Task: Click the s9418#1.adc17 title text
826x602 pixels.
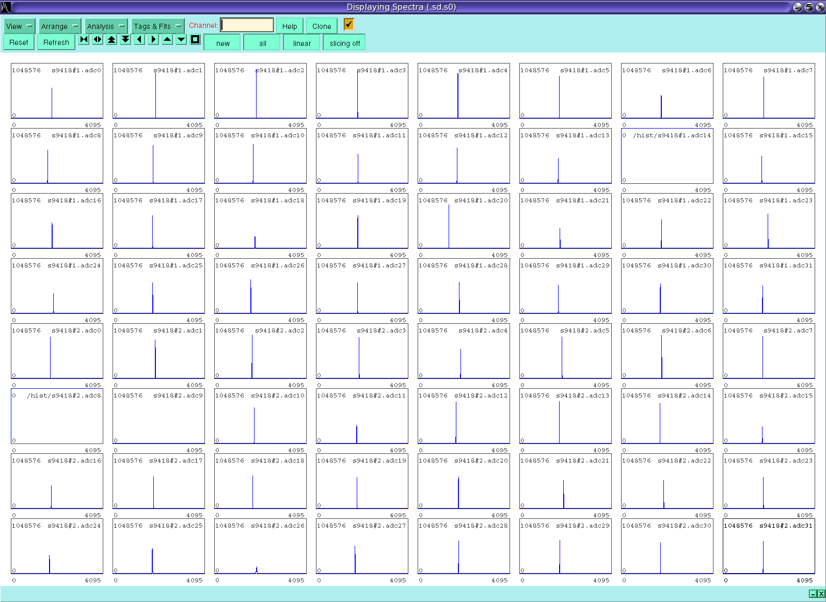Action: (176, 200)
